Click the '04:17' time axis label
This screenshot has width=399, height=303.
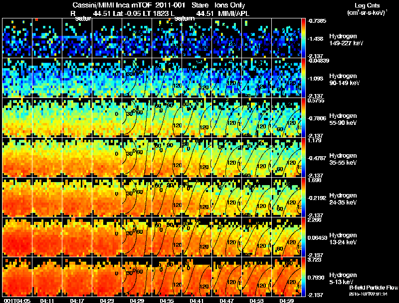pos(77,301)
